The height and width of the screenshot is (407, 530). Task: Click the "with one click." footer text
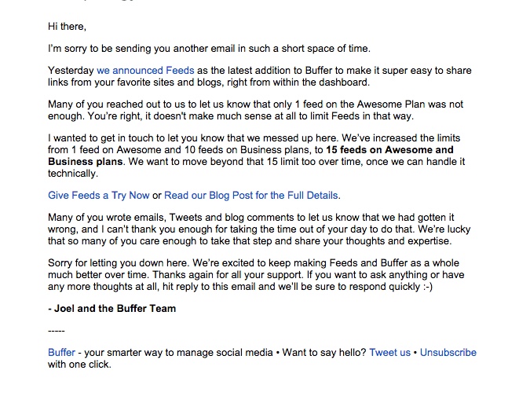[79, 365]
